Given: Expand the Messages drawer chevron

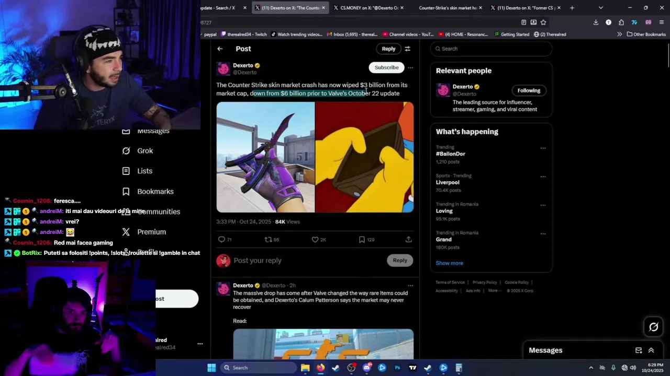Looking at the screenshot, I should [651, 350].
